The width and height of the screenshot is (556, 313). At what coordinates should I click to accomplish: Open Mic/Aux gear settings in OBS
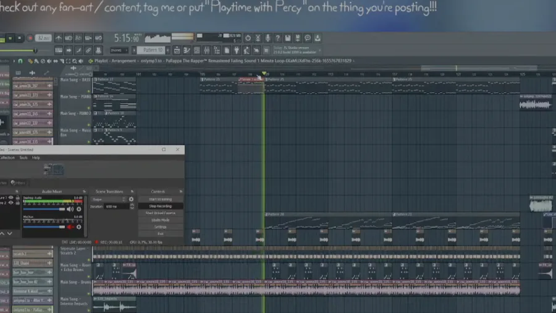coord(78,227)
